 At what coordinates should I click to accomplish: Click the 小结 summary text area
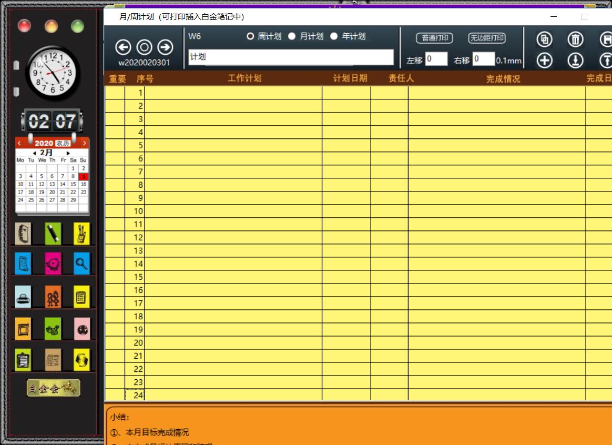pyautogui.click(x=358, y=425)
